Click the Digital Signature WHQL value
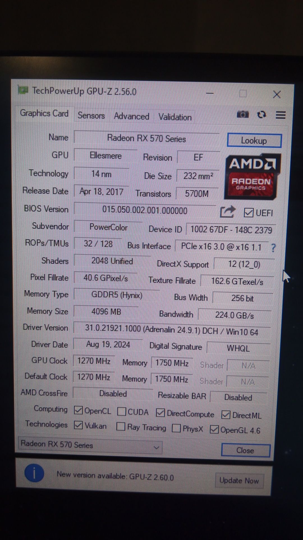Image resolution: width=303 pixels, height=540 pixels. pyautogui.click(x=238, y=348)
